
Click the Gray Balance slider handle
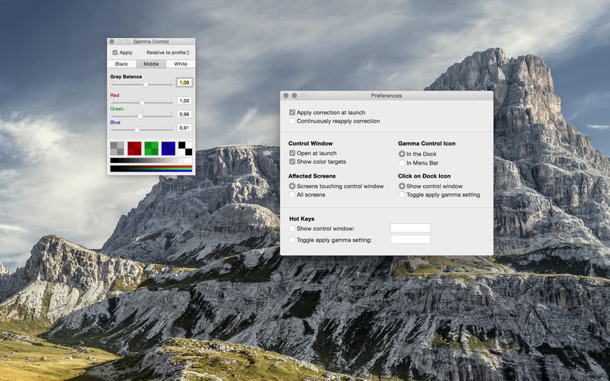pos(146,84)
